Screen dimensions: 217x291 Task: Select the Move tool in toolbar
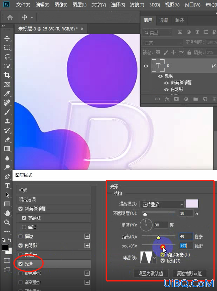click(7, 39)
